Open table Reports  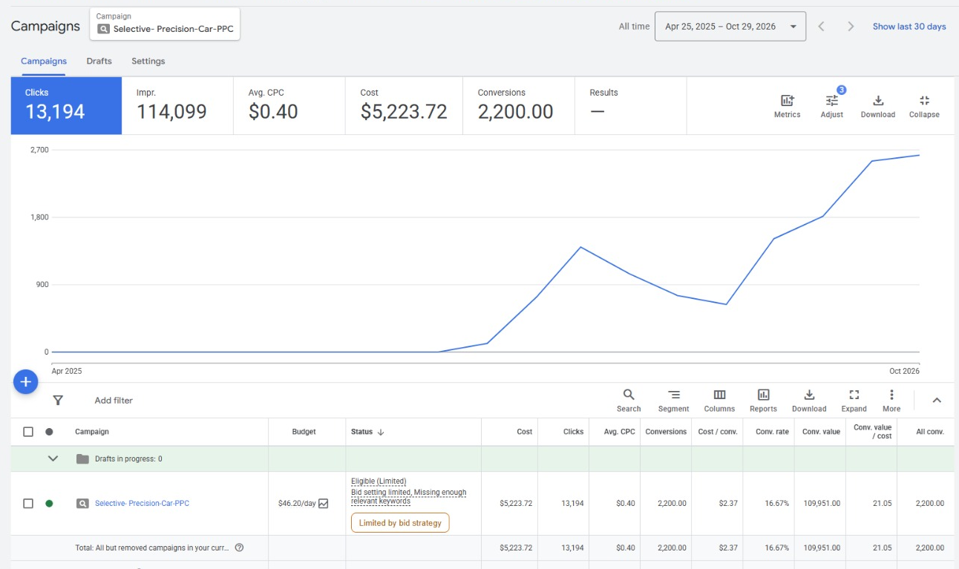[x=763, y=401]
